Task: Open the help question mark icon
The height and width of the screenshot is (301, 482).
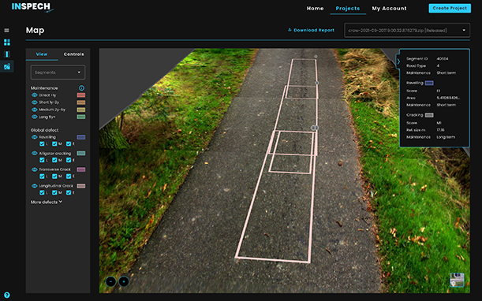Action: pos(6,295)
